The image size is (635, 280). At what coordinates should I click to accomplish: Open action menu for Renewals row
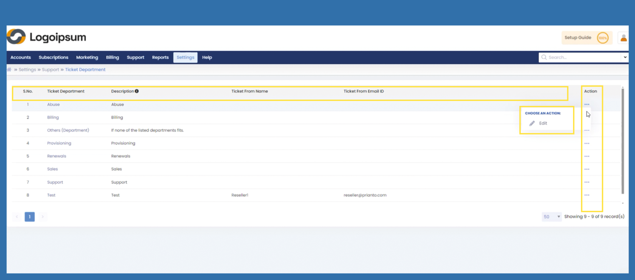pyautogui.click(x=587, y=156)
